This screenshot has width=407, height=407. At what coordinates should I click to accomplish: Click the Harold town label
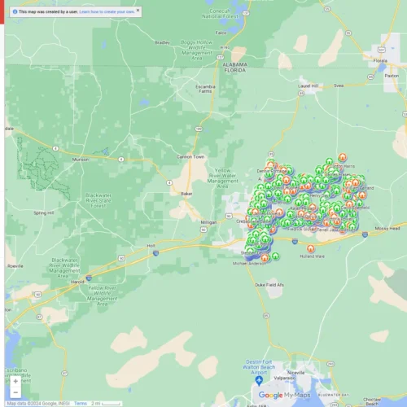[77, 282]
